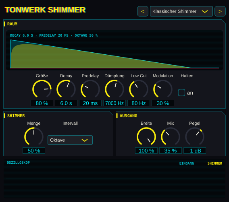Click the SHIMMER oscilloscope legend label
Viewport: 229px width, 202px height.
(215, 163)
